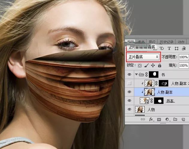Viewport: 189px width, 149px height.
Task: Click the clipping arrow on 人物 副本
Action: [143, 92]
